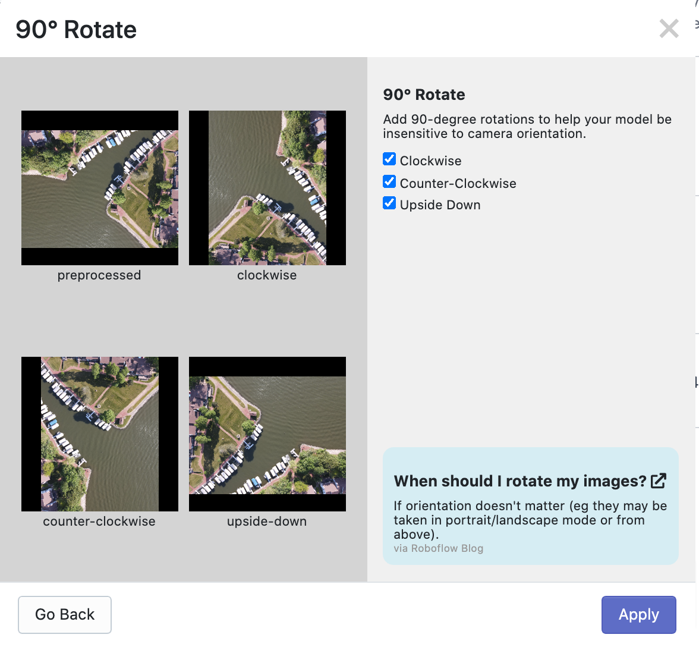Click the "counter-clockwise" caption label

99,522
